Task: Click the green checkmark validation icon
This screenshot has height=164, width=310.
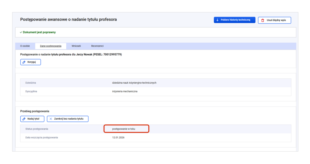Action: pos(21,32)
